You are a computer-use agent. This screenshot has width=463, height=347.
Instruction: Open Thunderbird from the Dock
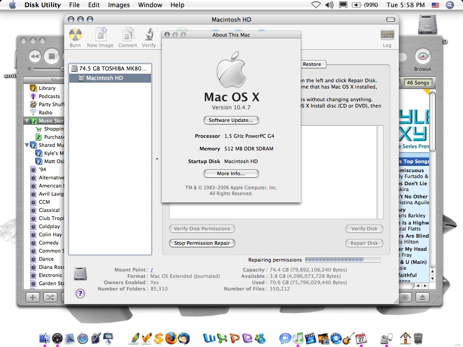pos(184,338)
